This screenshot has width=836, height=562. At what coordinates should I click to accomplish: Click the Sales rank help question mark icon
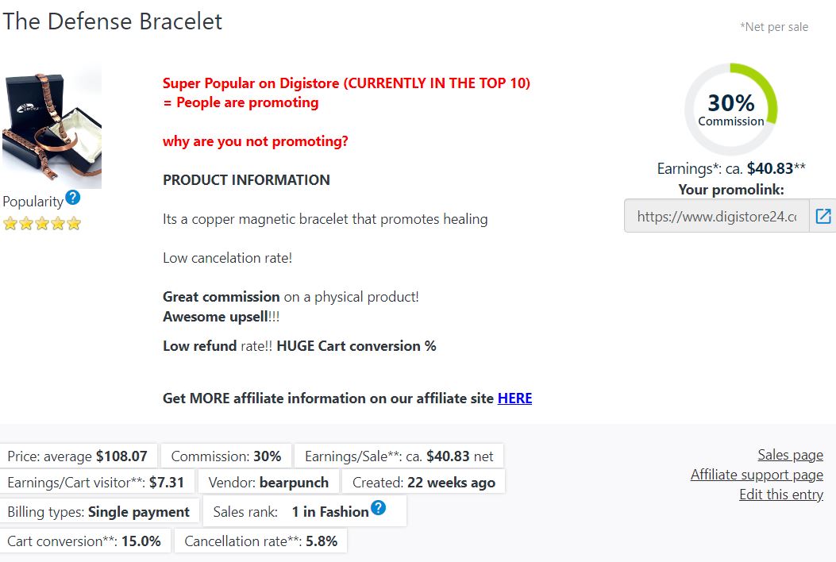tap(378, 507)
